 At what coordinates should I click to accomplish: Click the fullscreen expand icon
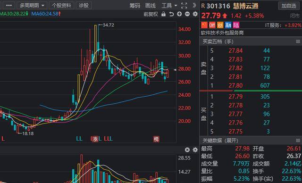(184, 6)
